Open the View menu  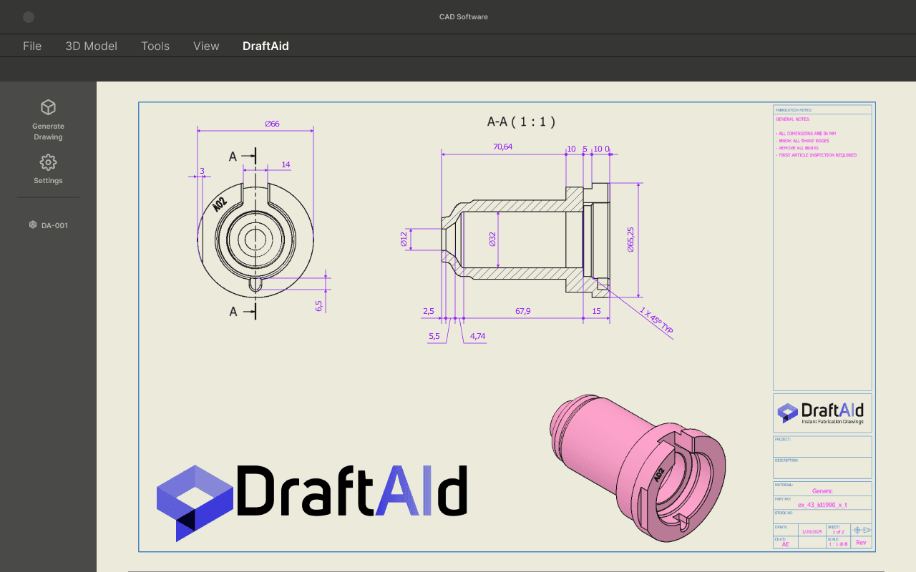[206, 46]
